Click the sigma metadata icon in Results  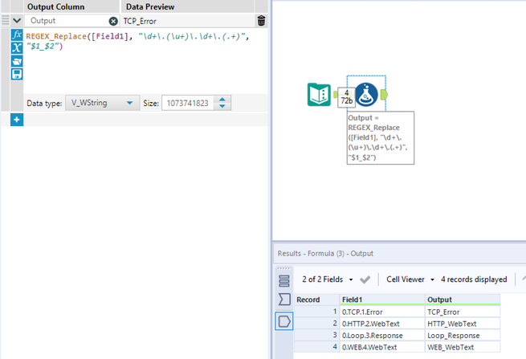pos(284,300)
